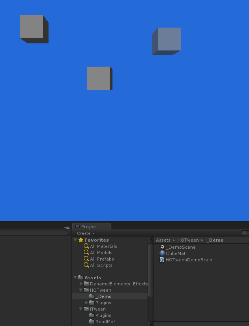
Task: Expand the Plugins folder under HOTween
Action: click(86, 302)
